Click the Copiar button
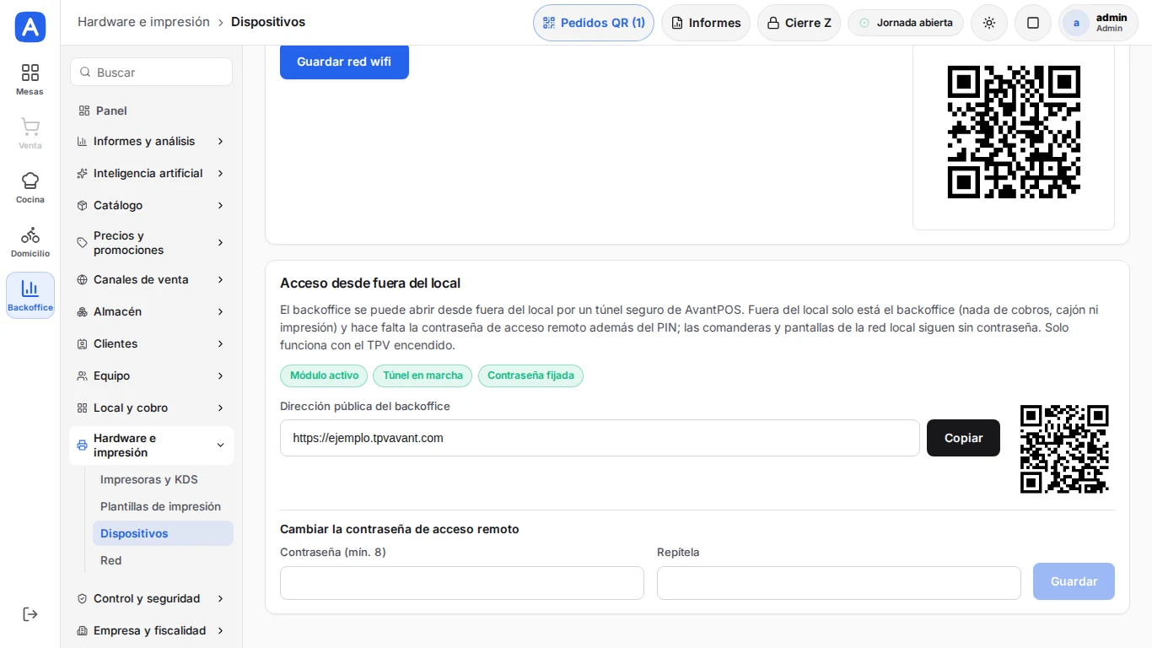The width and height of the screenshot is (1152, 648). [963, 438]
